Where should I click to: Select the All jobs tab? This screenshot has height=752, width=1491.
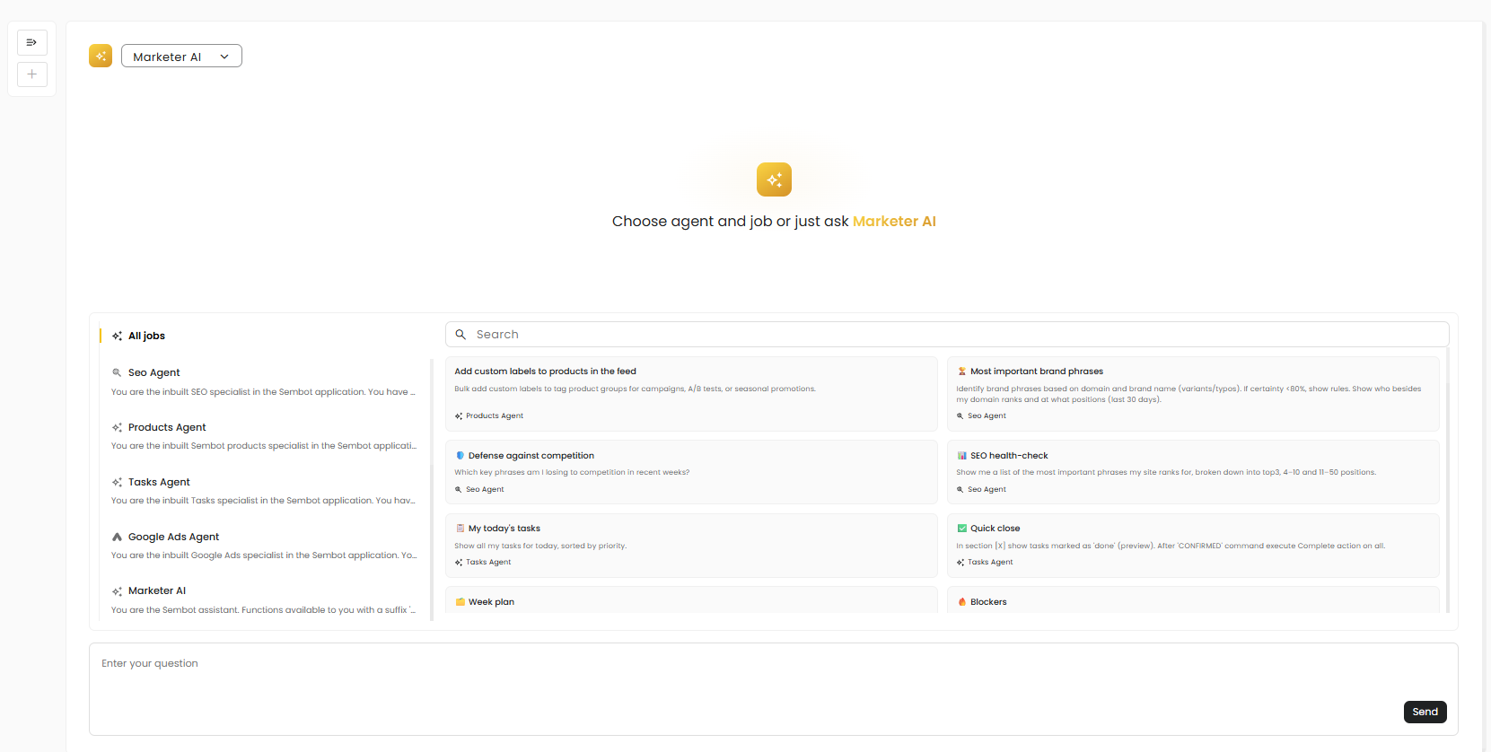146,336
